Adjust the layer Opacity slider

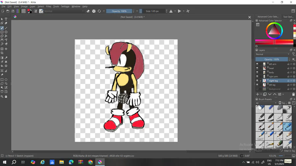[272, 59]
